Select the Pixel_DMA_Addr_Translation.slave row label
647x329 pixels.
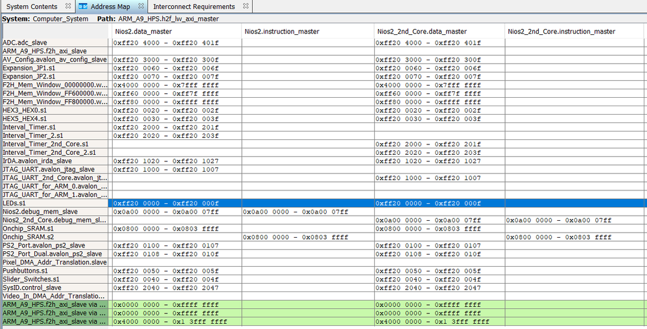tap(55, 263)
